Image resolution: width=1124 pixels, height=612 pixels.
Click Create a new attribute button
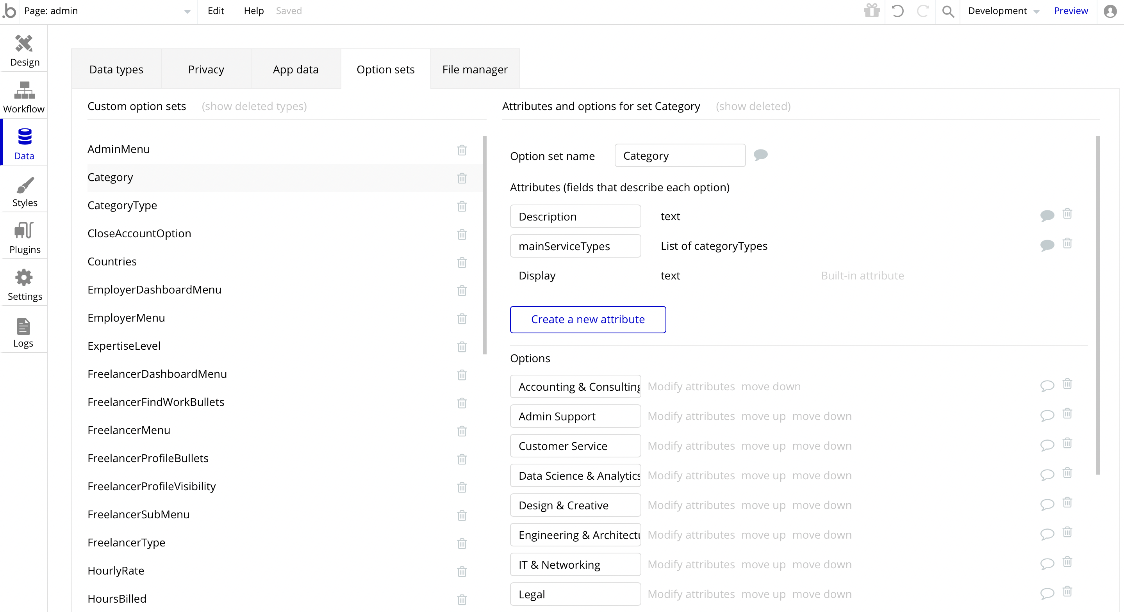pos(587,319)
